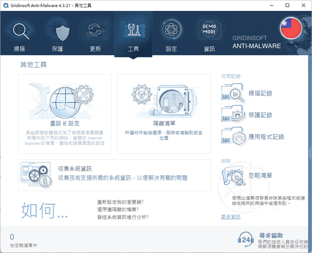Switch to the 設定 tab label

click(x=171, y=49)
